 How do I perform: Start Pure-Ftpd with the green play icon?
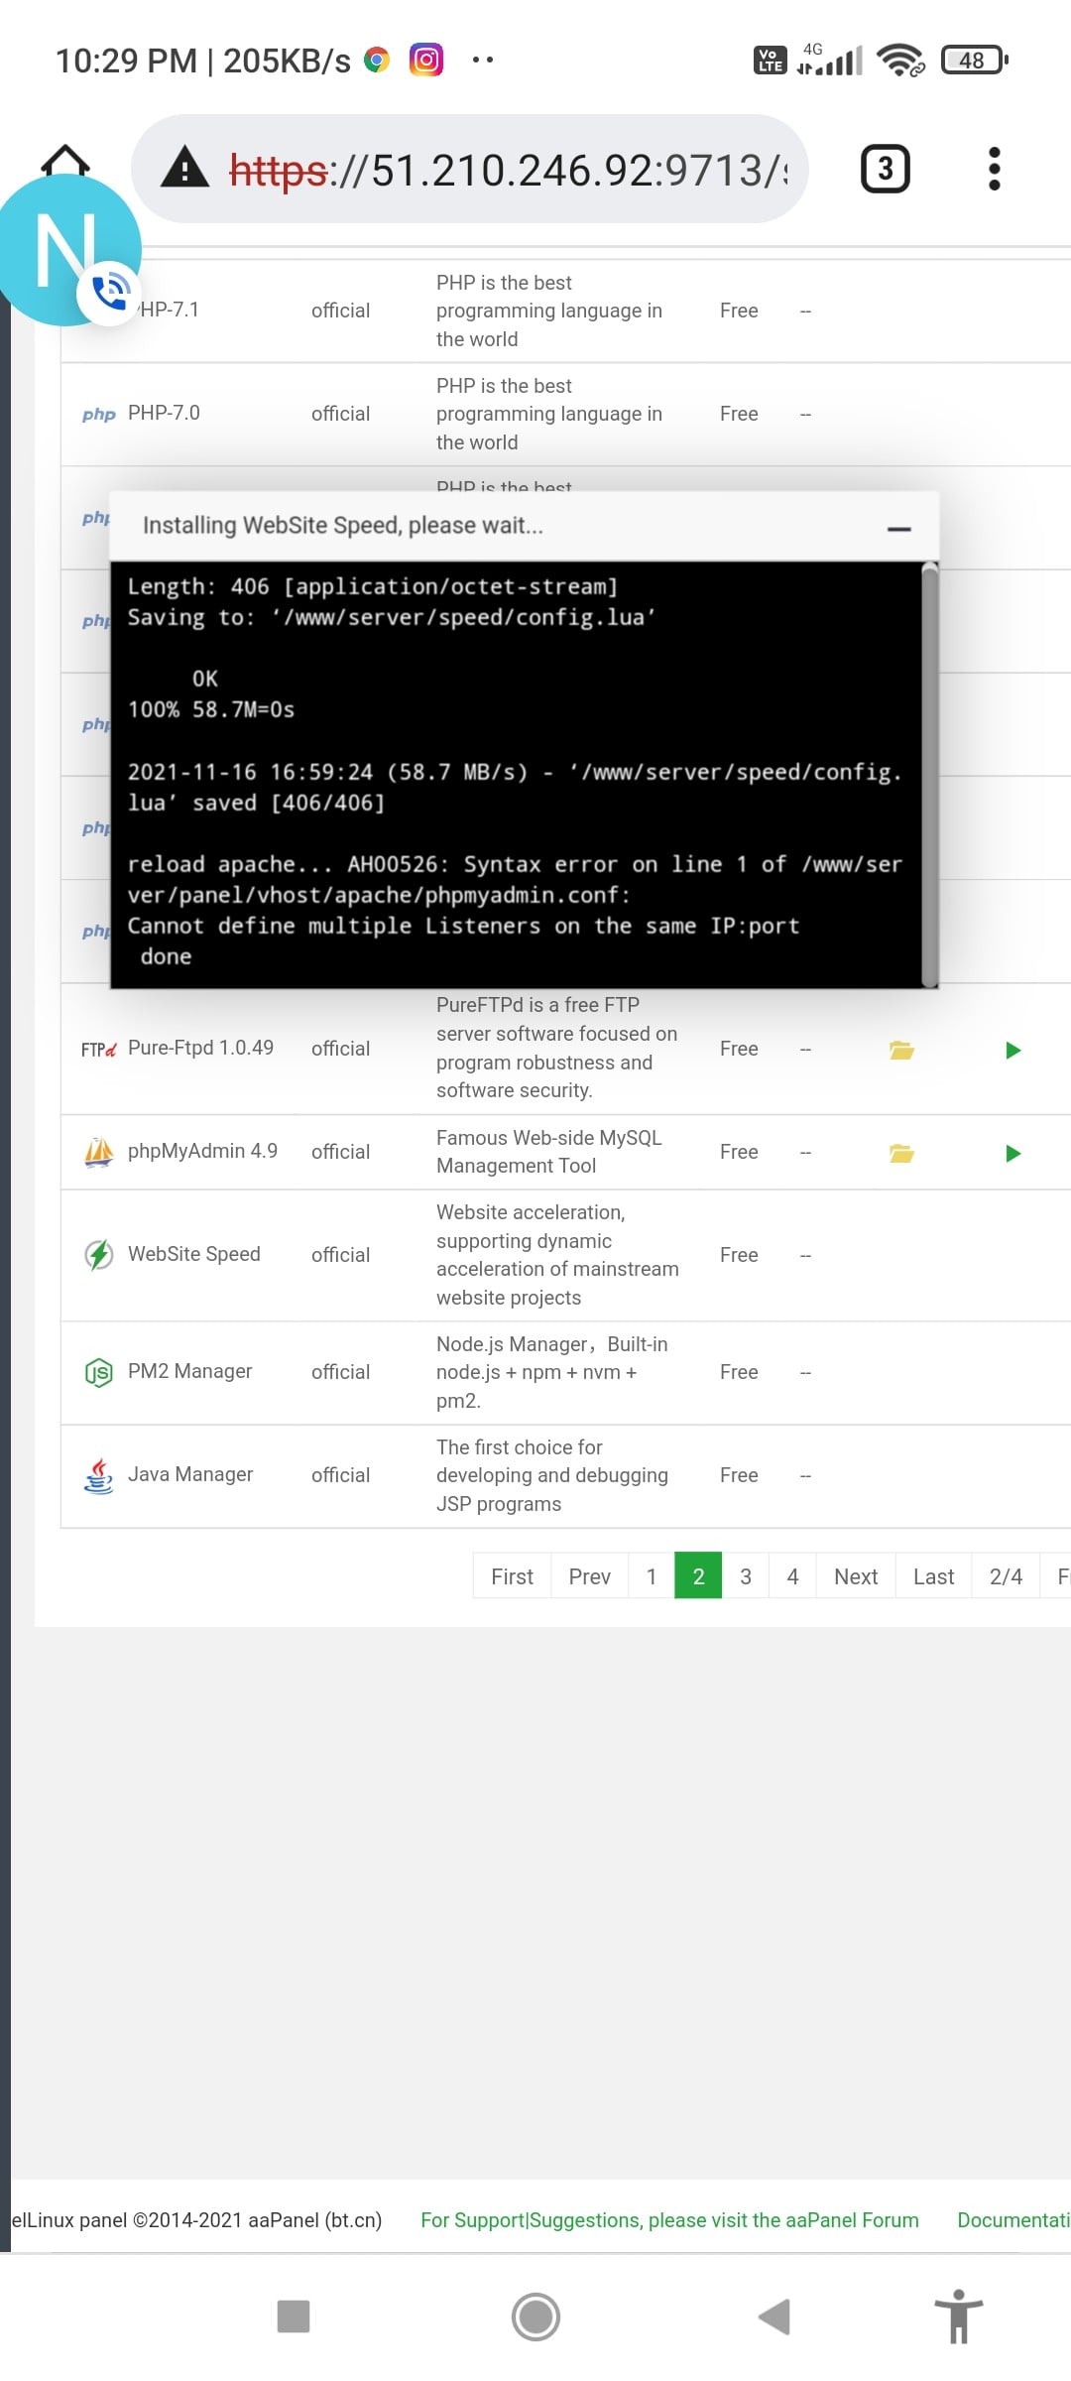(1012, 1050)
